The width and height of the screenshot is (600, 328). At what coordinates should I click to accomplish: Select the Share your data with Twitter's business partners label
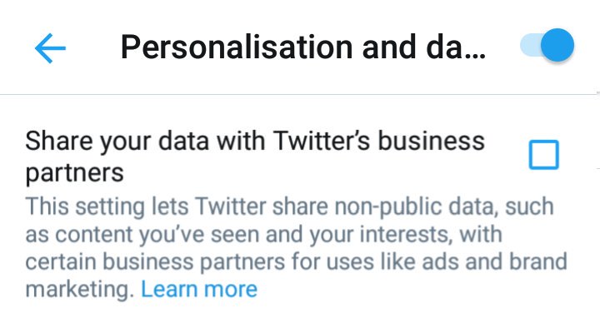pyautogui.click(x=255, y=157)
